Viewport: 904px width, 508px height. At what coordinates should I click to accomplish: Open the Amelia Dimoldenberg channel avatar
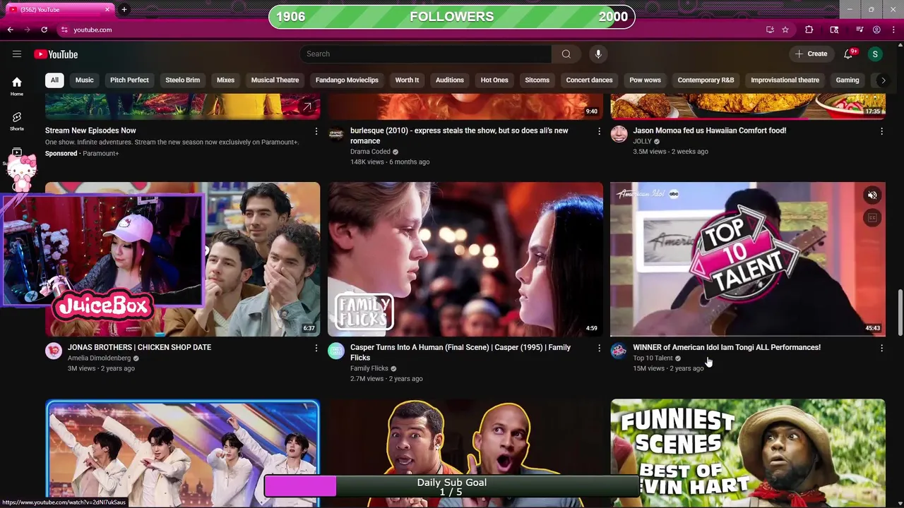point(54,351)
